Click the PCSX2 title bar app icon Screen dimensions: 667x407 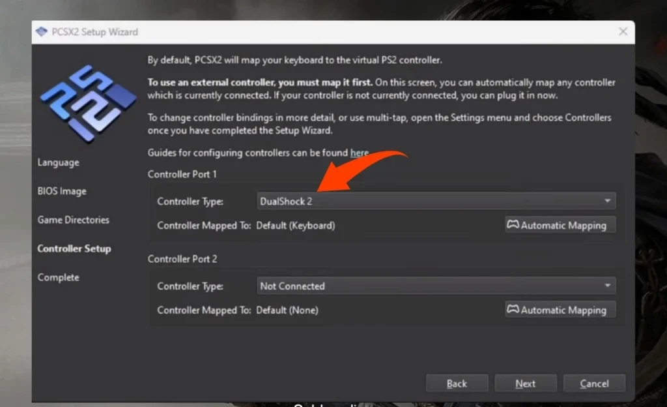pyautogui.click(x=41, y=31)
